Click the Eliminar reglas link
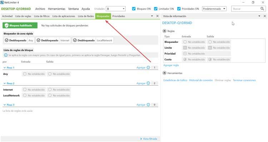Screen dimensions: 268x142 click(x=223, y=80)
